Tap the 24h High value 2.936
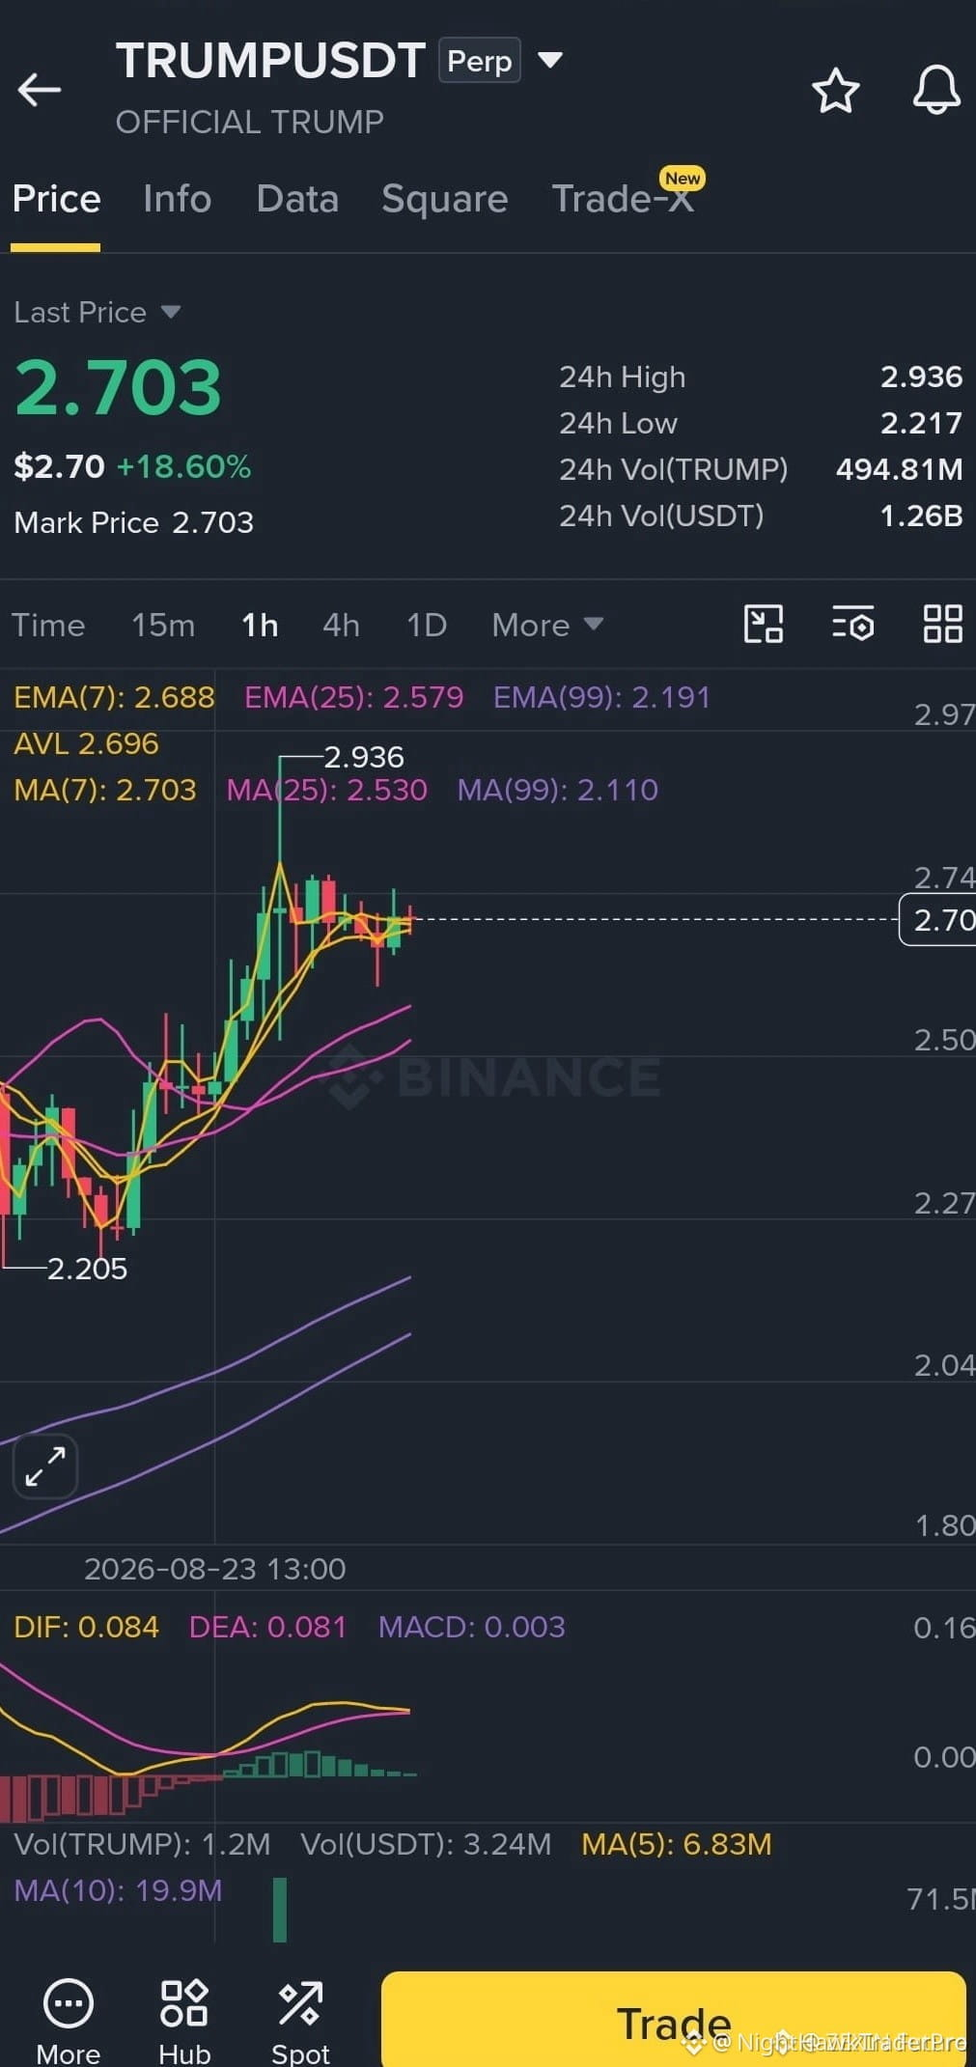The width and height of the screenshot is (976, 2067). [x=921, y=377]
